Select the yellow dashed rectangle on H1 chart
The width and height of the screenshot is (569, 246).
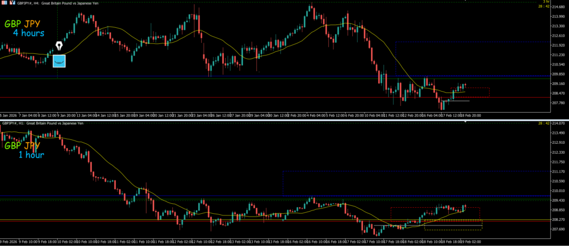pos(452,225)
